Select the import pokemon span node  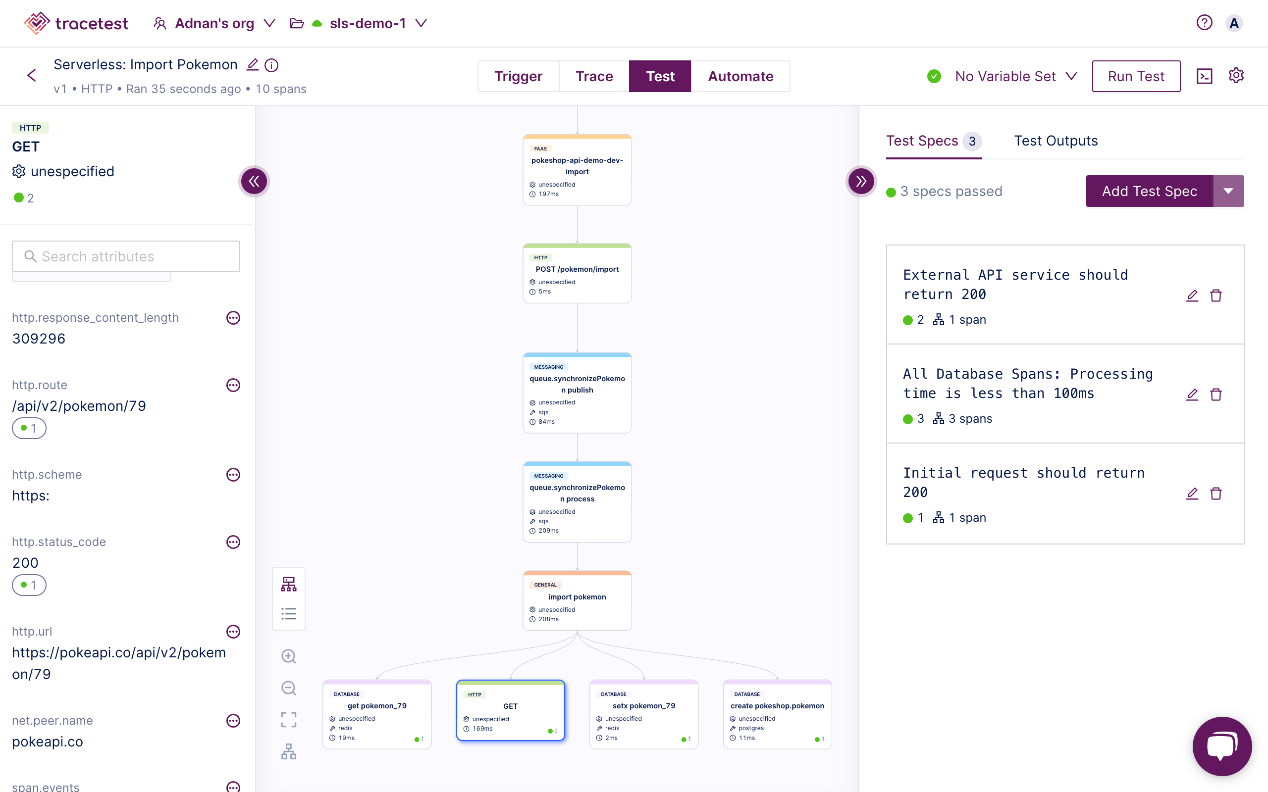[577, 601]
